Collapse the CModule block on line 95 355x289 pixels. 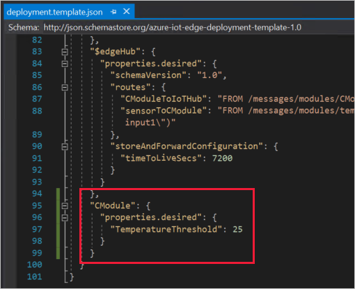[65, 206]
